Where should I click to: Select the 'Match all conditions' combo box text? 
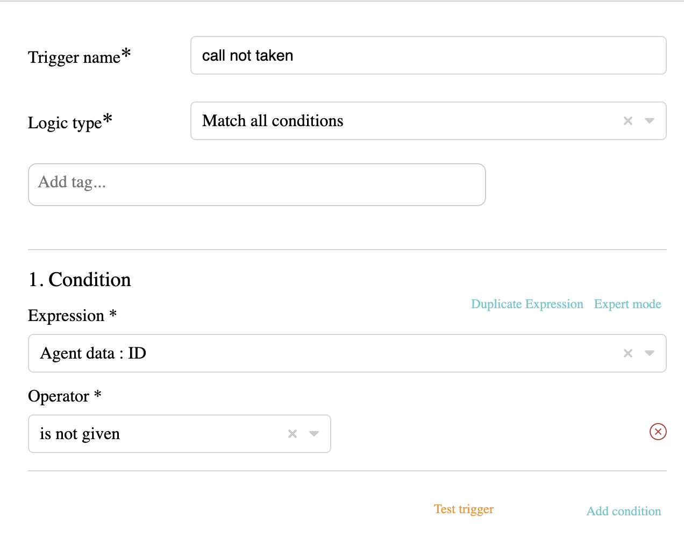(273, 121)
